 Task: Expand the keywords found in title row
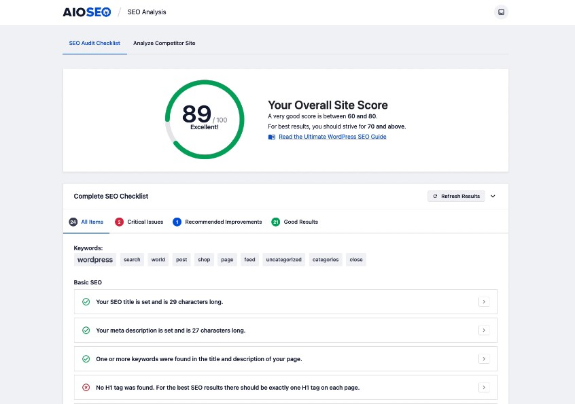point(483,359)
